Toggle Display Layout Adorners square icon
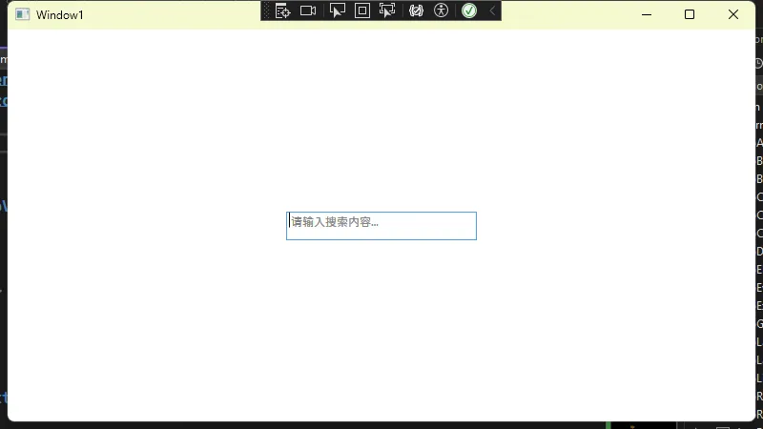 tap(362, 10)
